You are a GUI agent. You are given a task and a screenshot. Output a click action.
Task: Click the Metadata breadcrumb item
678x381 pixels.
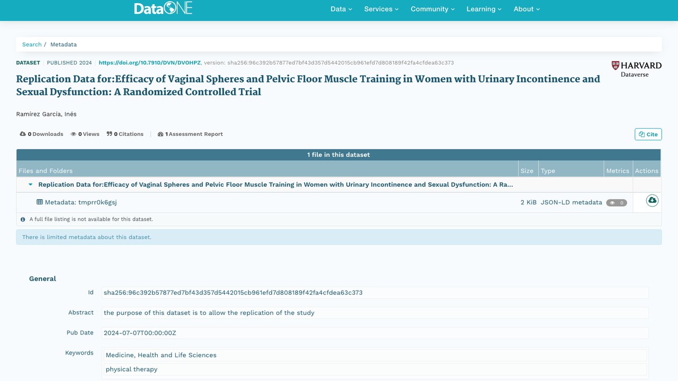tap(64, 44)
